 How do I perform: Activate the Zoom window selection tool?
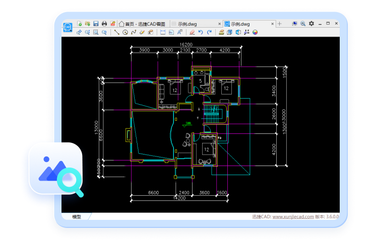[x=96, y=32]
